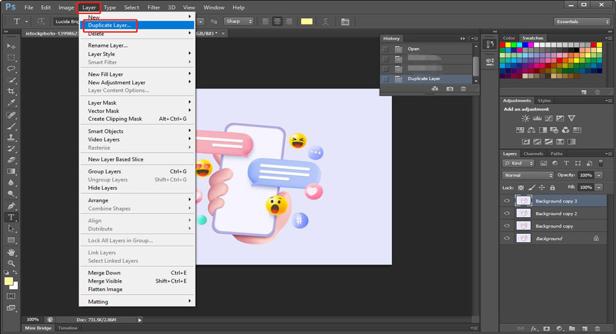This screenshot has height=334, width=616.
Task: Set history brush source for Open state
Action: (x=386, y=49)
